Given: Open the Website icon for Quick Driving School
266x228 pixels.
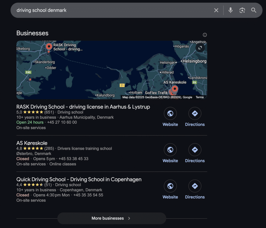Looking at the screenshot, I should click(x=170, y=186).
